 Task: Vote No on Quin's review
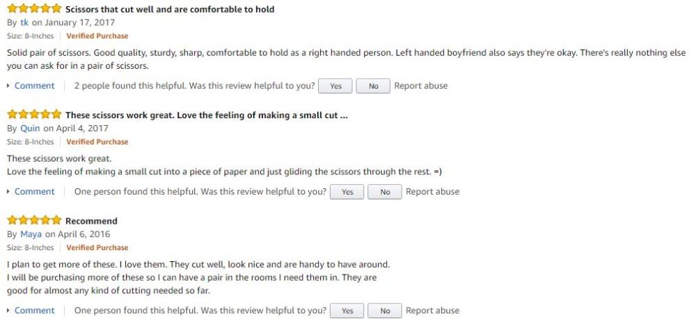(385, 192)
